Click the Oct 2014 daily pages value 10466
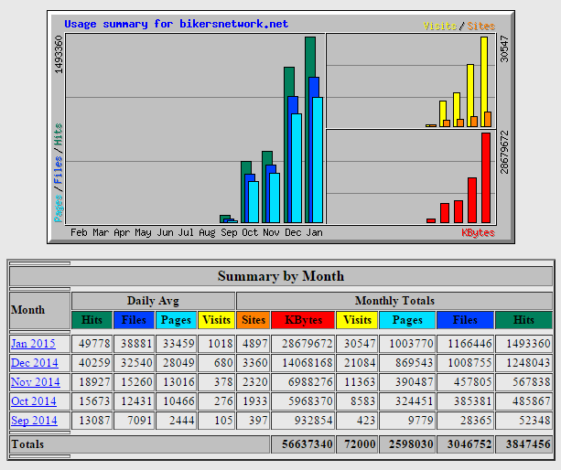The image size is (561, 470). (178, 401)
